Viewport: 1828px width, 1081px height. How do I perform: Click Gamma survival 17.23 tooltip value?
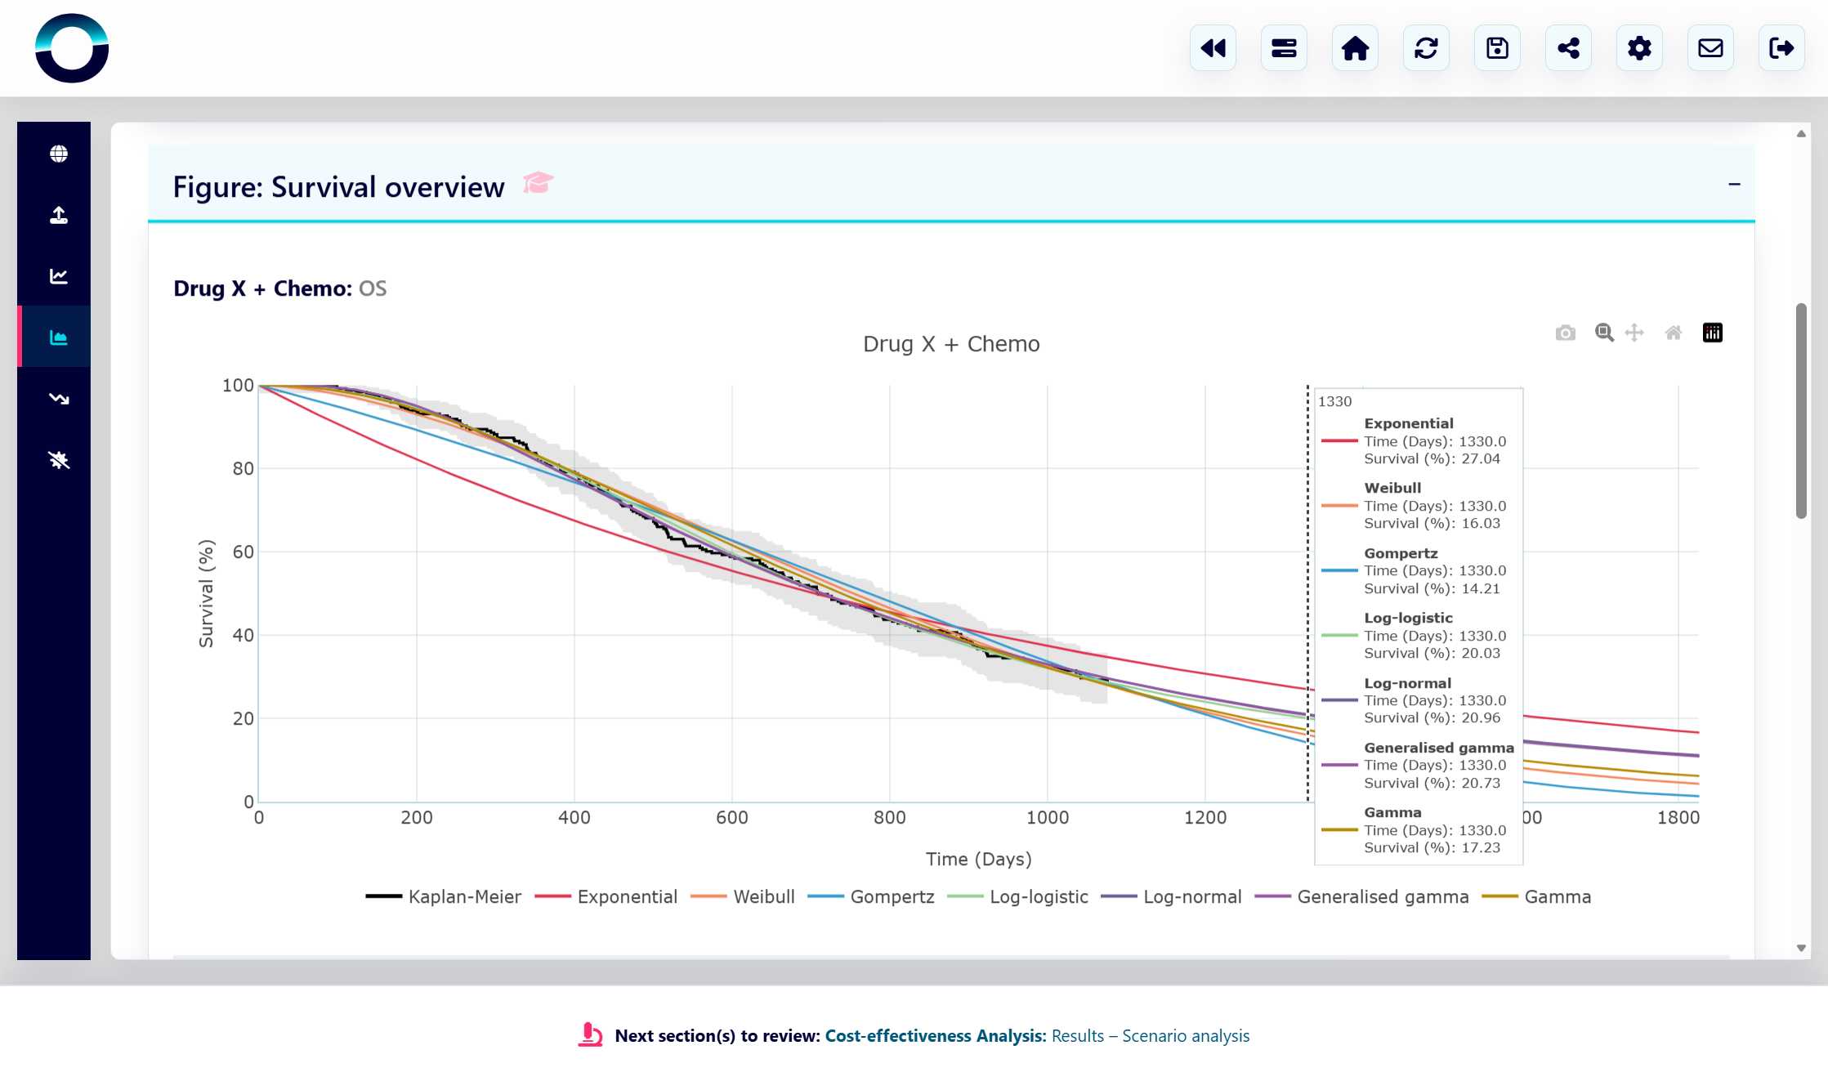click(1481, 847)
